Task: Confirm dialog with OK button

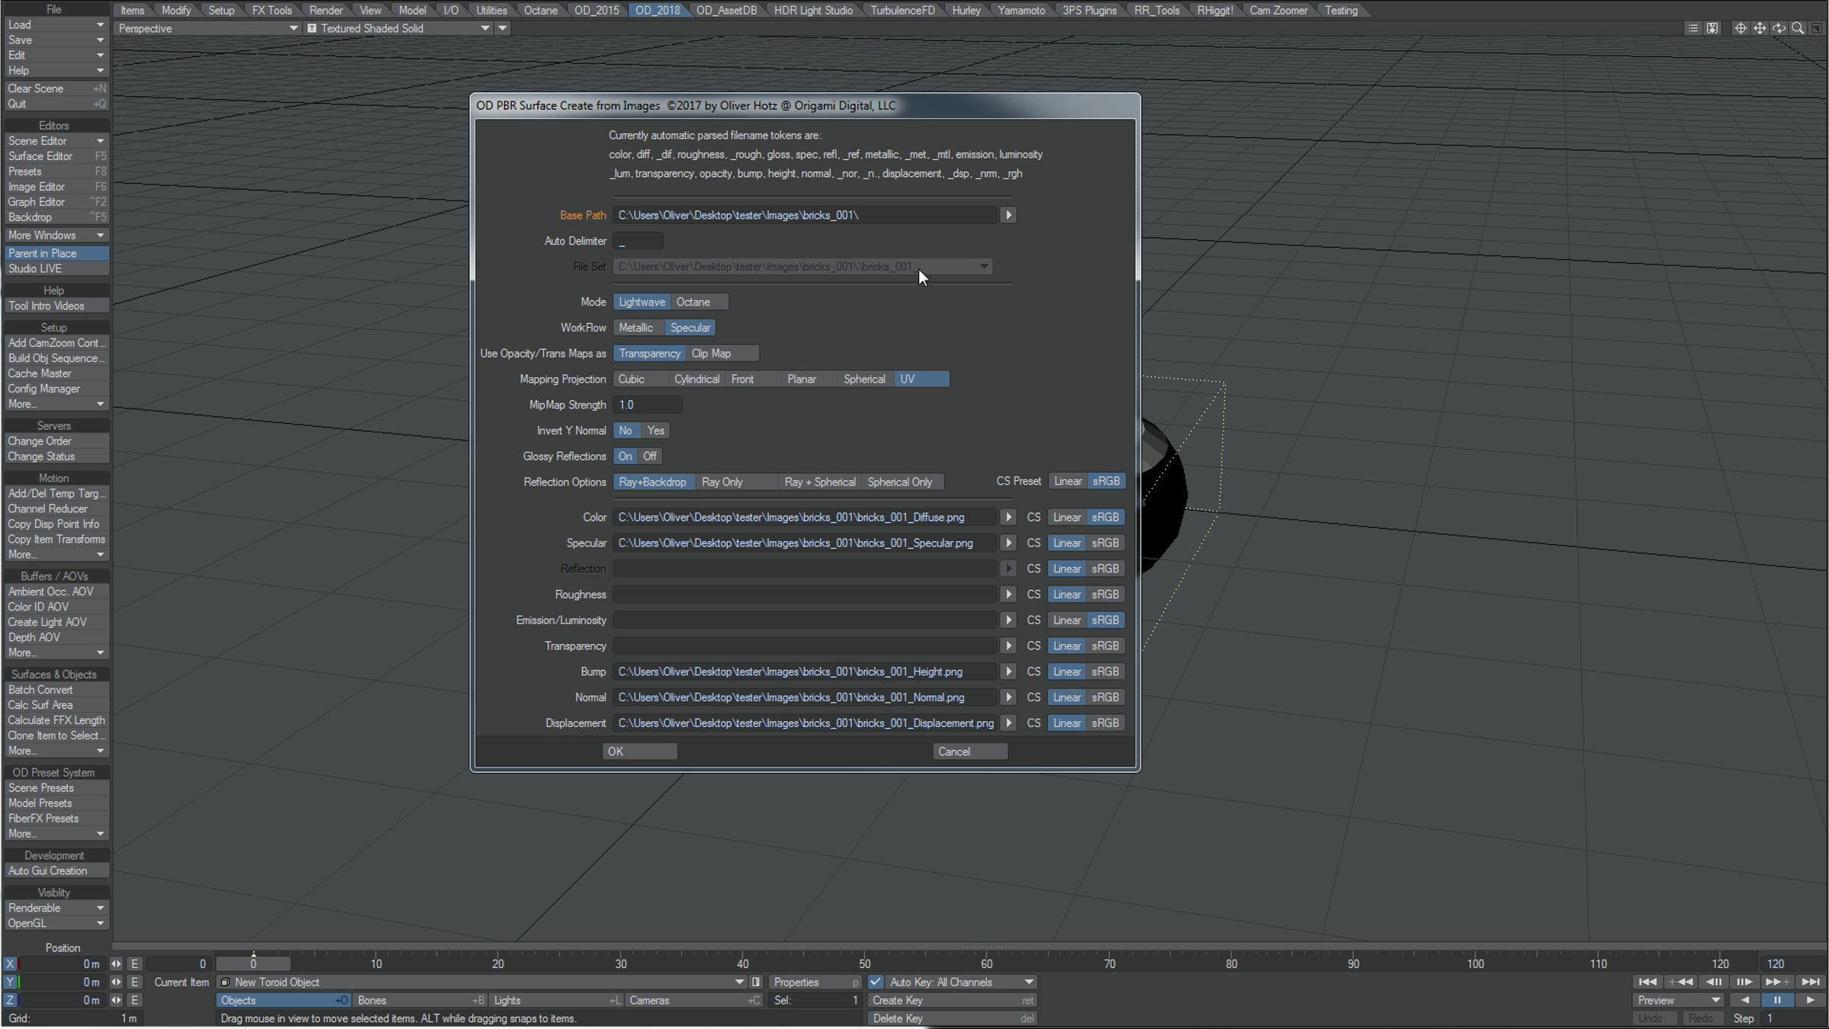Action: [x=639, y=752]
